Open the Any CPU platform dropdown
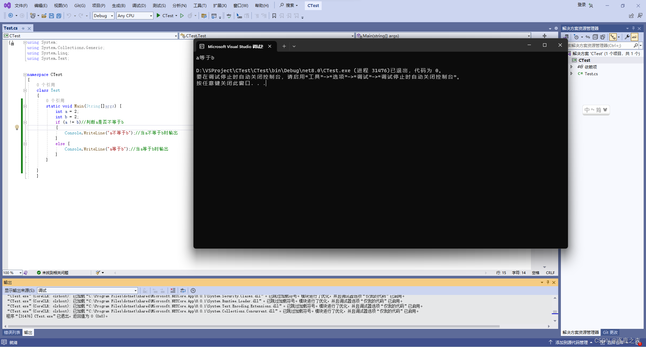Screen dimensions: 646x347 [x=135, y=16]
